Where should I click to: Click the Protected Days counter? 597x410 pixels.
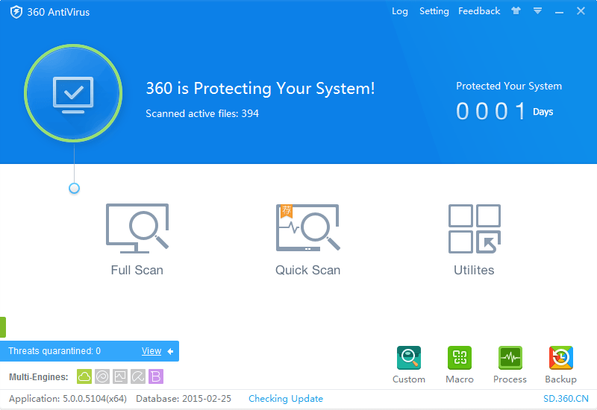point(504,111)
